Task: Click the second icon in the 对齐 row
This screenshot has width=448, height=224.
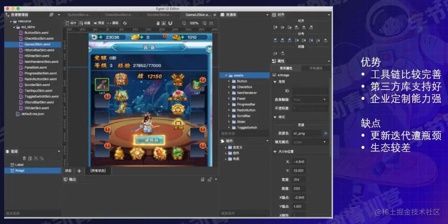Action: click(x=282, y=28)
